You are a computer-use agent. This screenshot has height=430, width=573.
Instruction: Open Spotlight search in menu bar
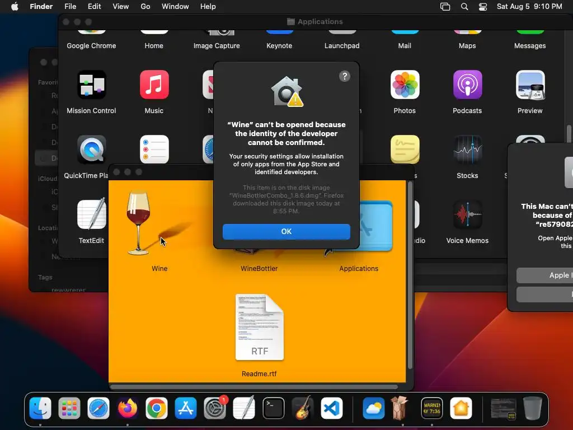(x=464, y=7)
